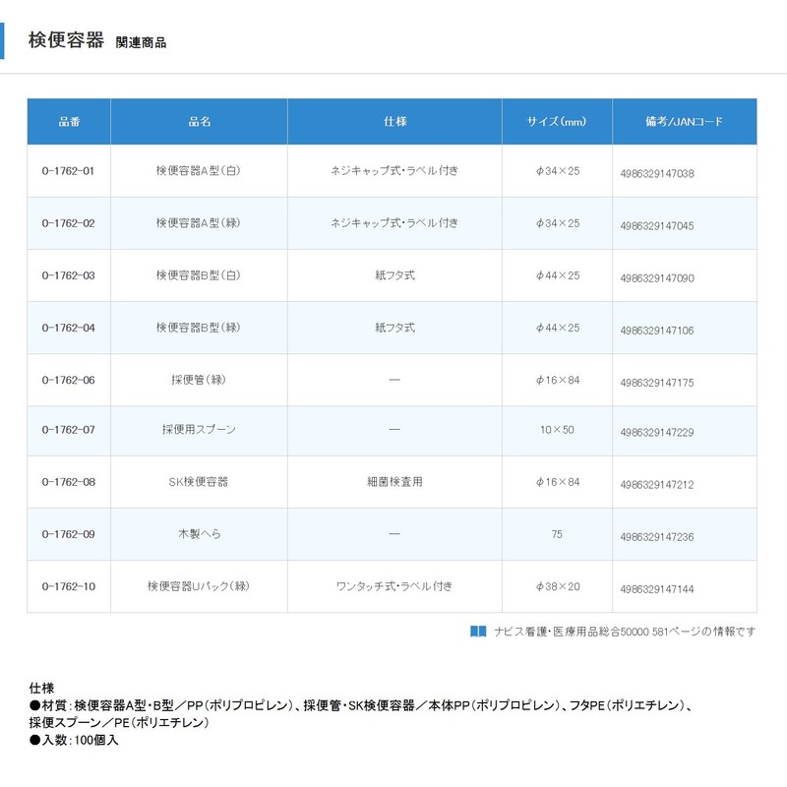Click the サイズ(mm) column header
The width and height of the screenshot is (787, 787).
point(557,122)
